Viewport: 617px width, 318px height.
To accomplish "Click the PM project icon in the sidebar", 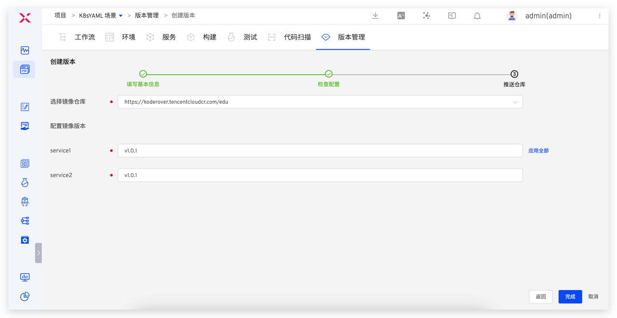I will [25, 69].
